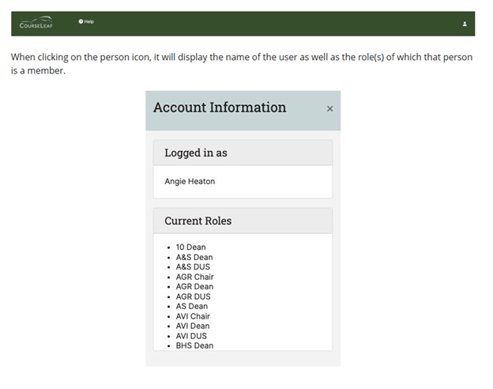Open the Help link in header
The image size is (493, 389).
pyautogui.click(x=86, y=21)
